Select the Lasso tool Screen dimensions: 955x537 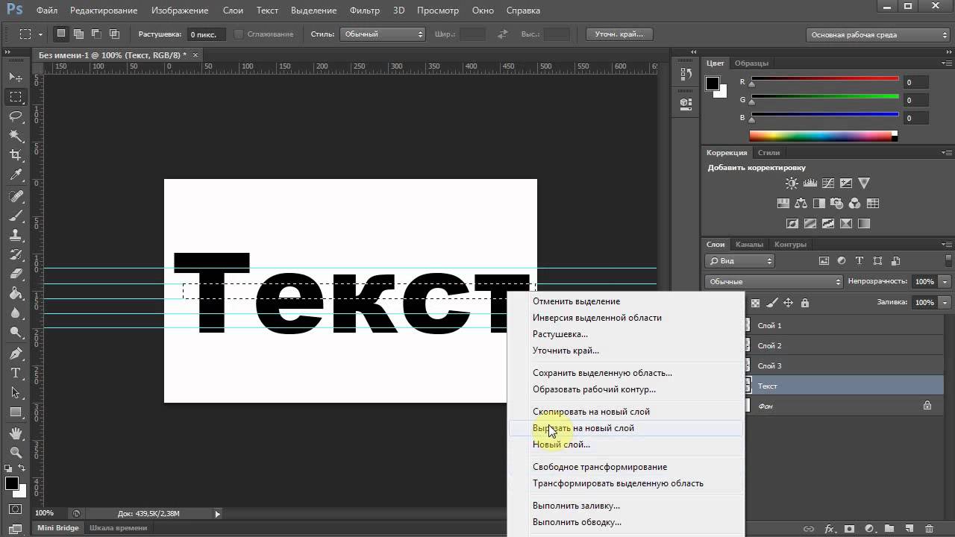tap(16, 116)
